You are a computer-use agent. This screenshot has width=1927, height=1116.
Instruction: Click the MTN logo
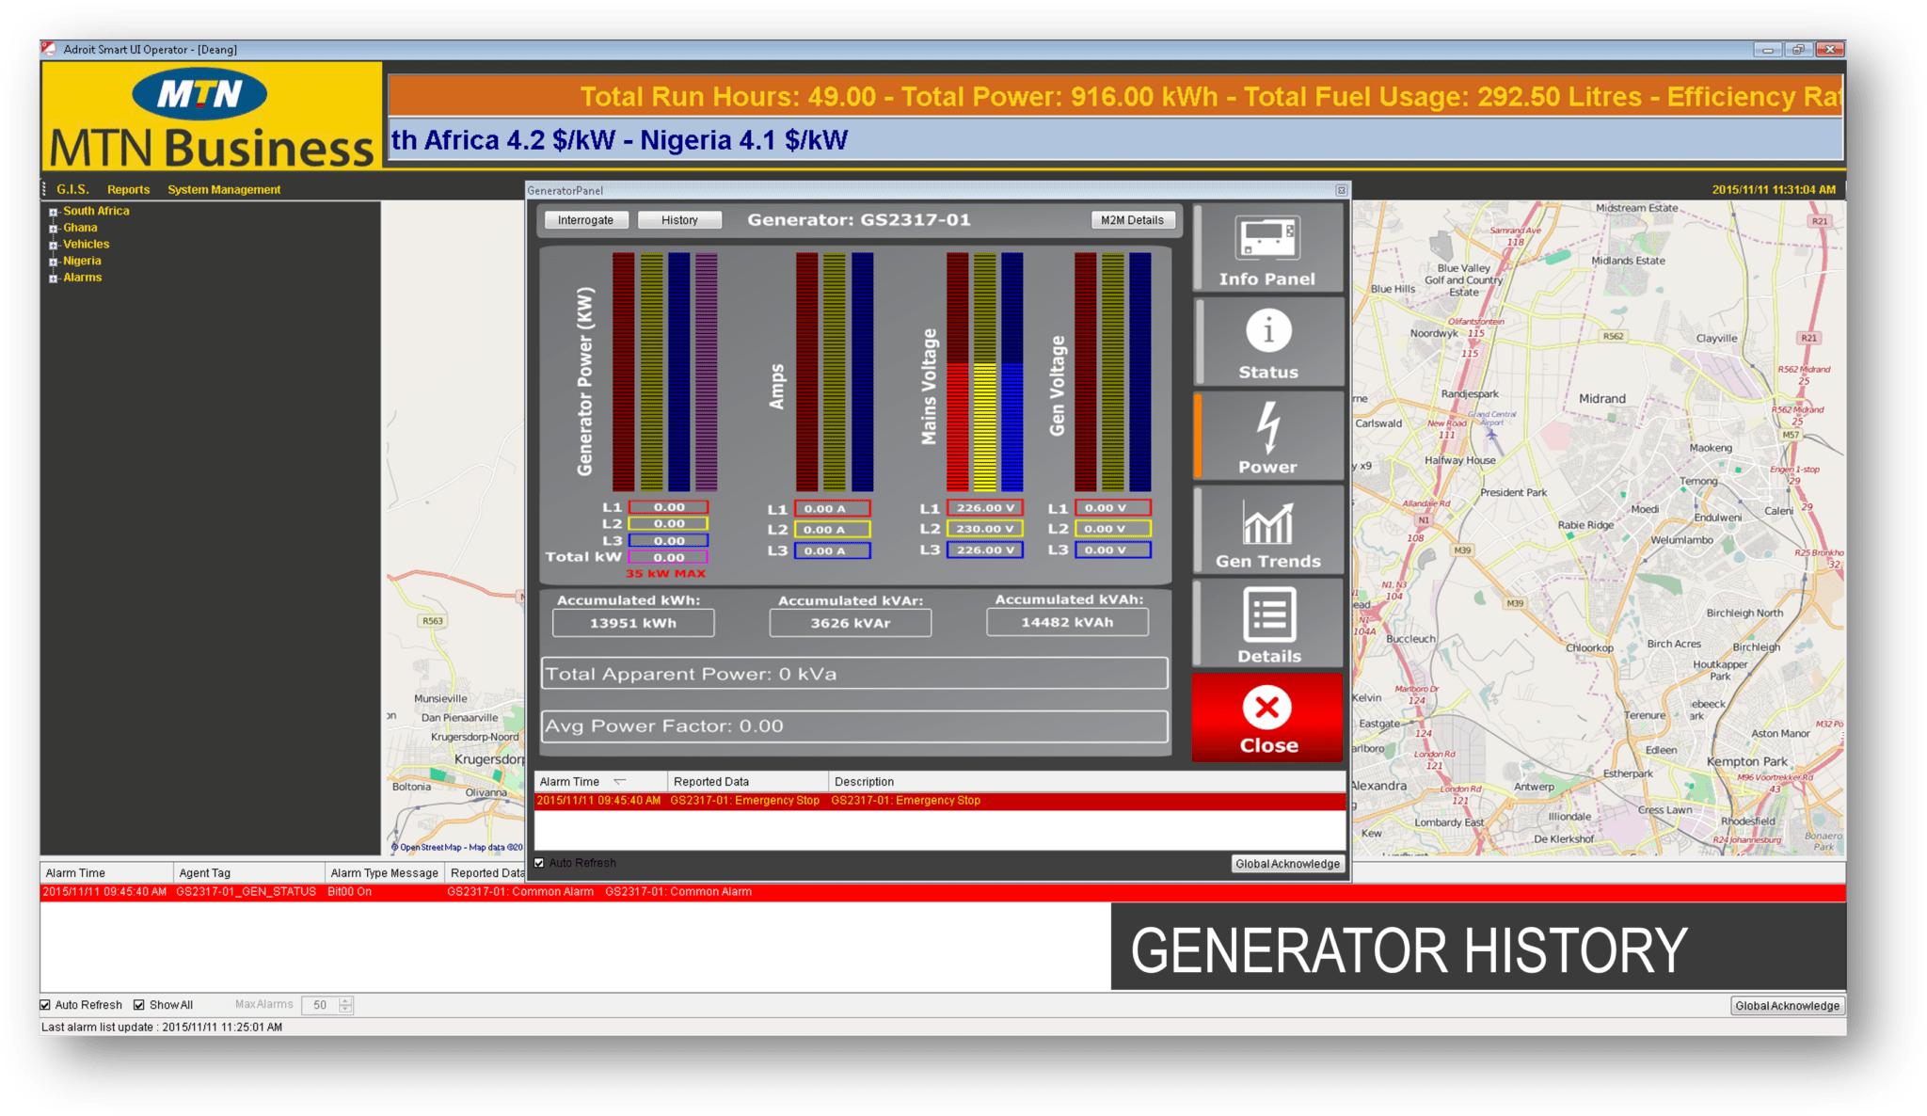click(x=199, y=93)
